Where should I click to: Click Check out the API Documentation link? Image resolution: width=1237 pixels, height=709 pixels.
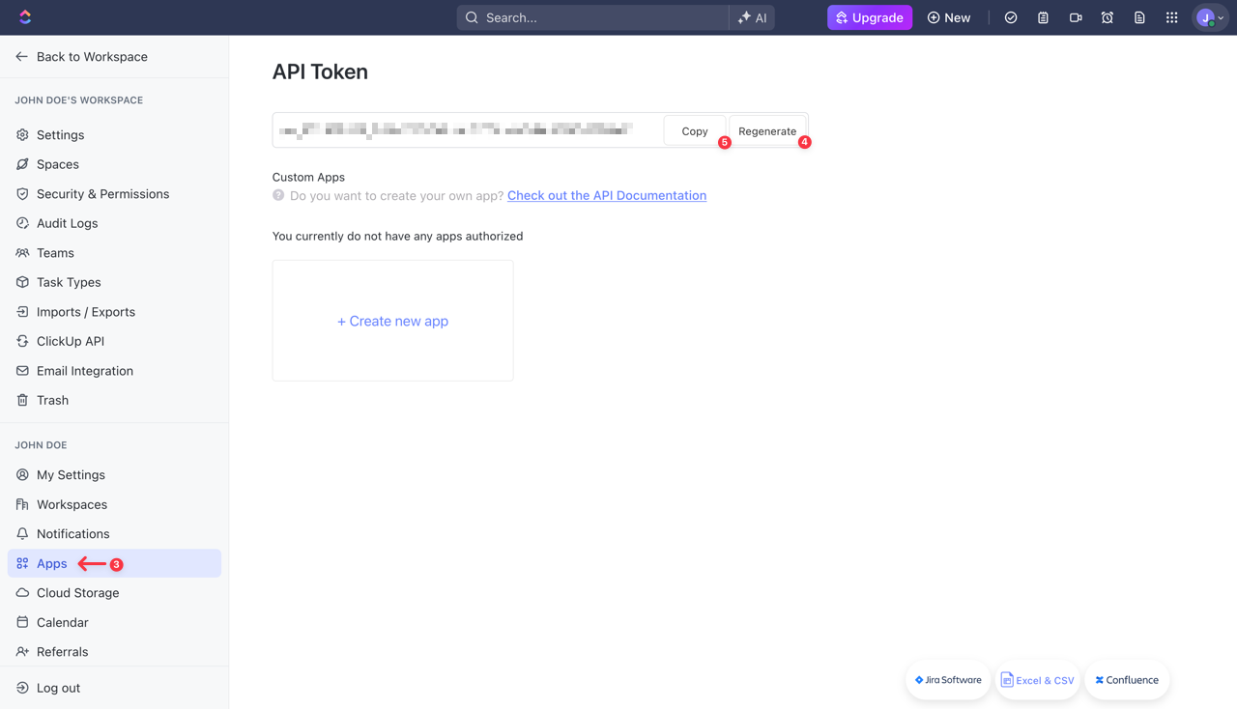pos(606,195)
